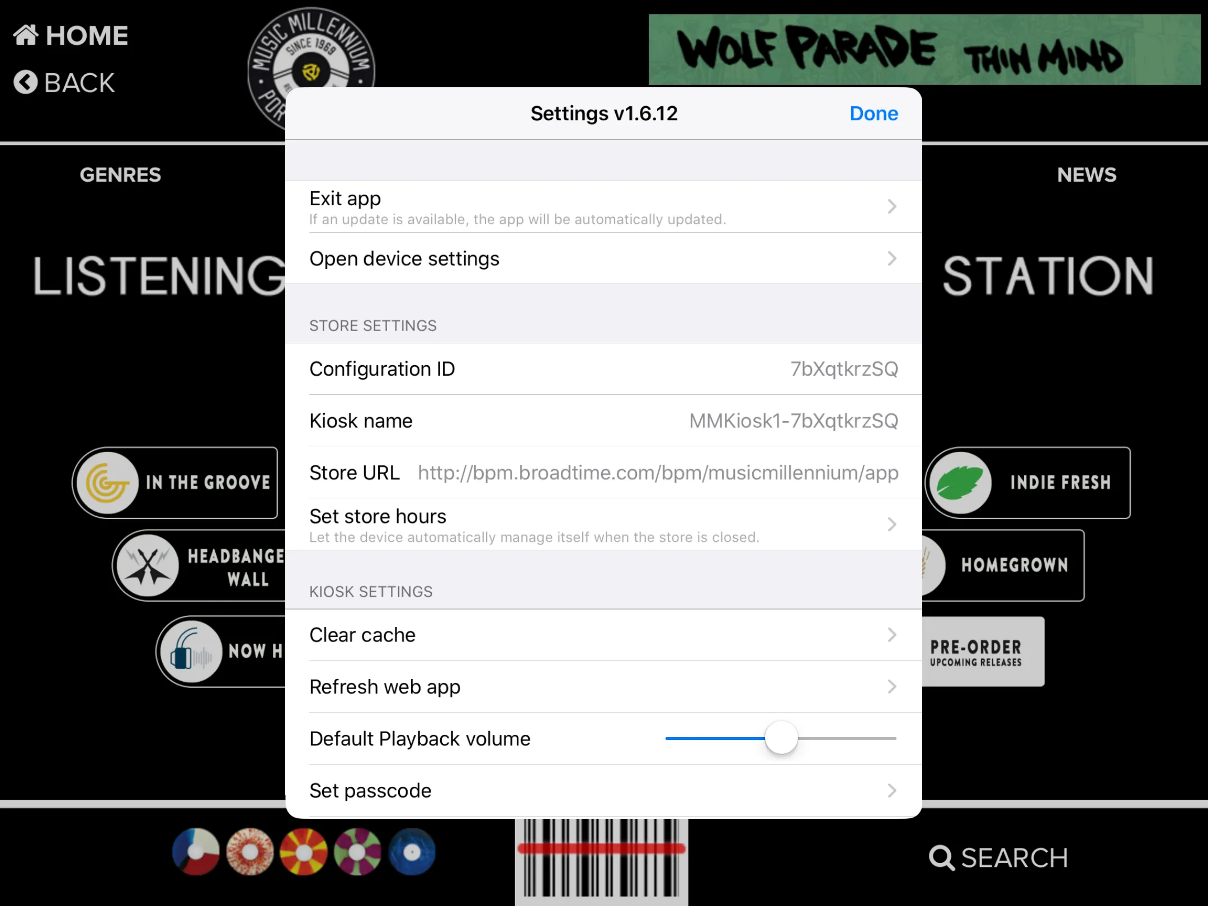Image resolution: width=1208 pixels, height=906 pixels.
Task: Switch to the News tab
Action: [1086, 175]
